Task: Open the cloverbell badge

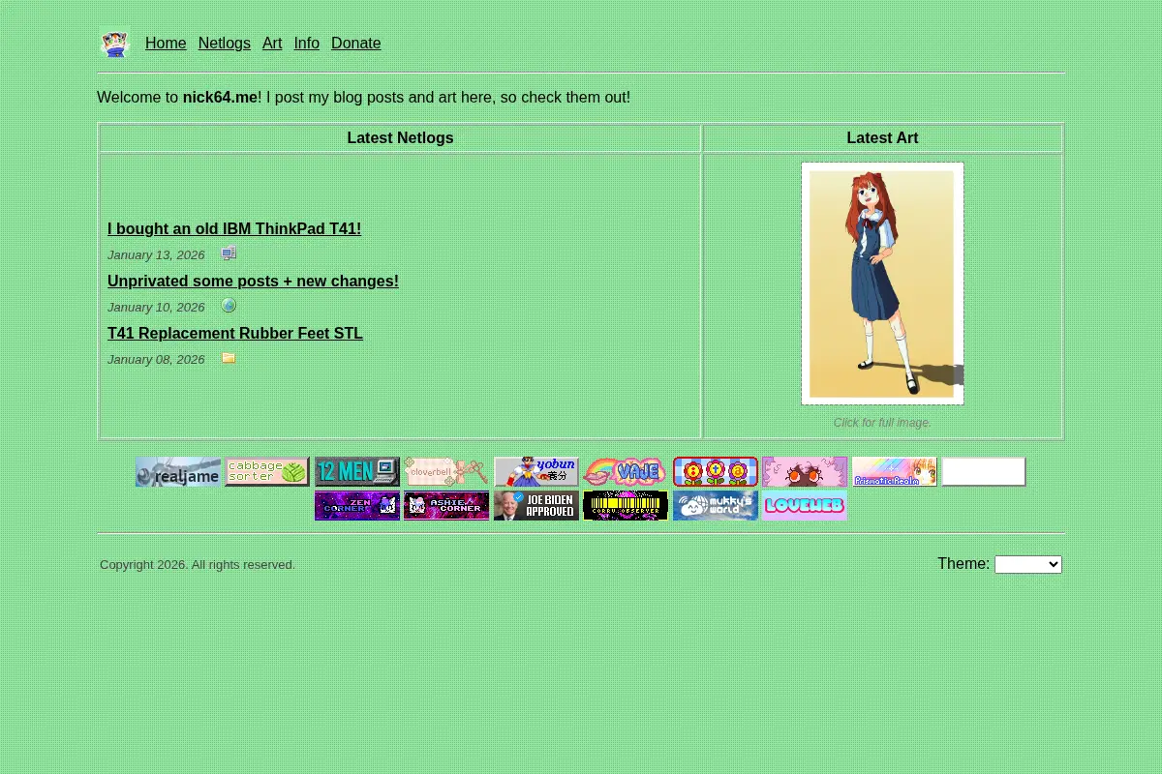Action: 446,472
